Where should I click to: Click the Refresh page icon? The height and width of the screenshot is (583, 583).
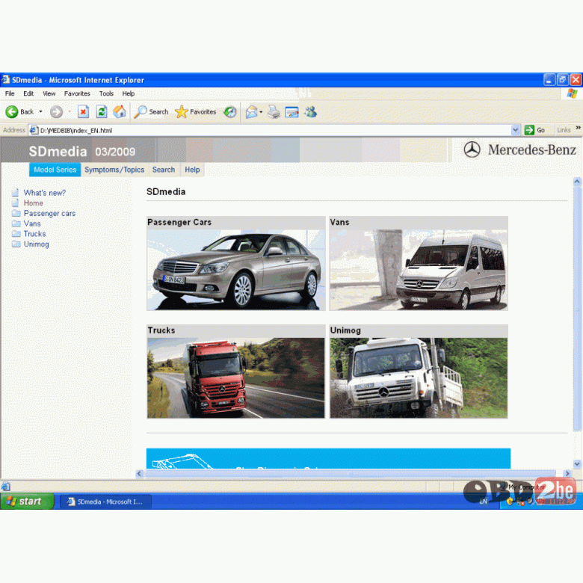tap(102, 111)
